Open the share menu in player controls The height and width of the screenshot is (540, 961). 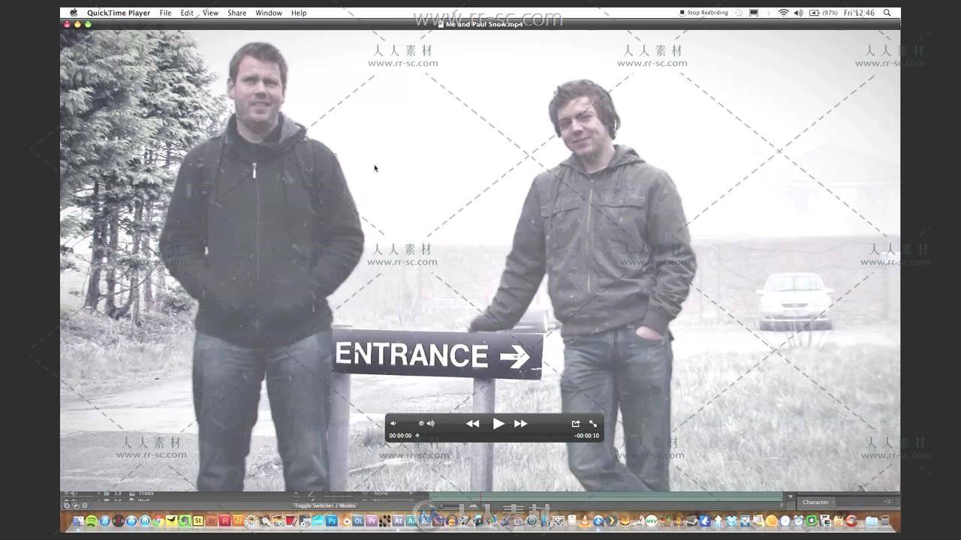click(x=576, y=424)
